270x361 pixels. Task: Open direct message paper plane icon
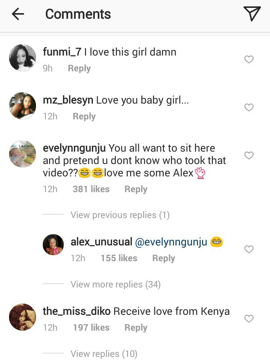click(252, 14)
